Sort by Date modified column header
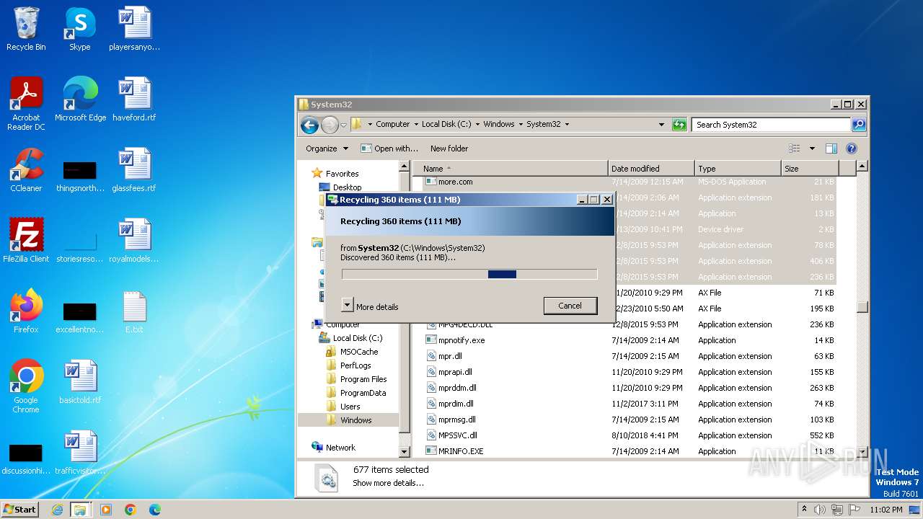The width and height of the screenshot is (923, 519). 651,169
